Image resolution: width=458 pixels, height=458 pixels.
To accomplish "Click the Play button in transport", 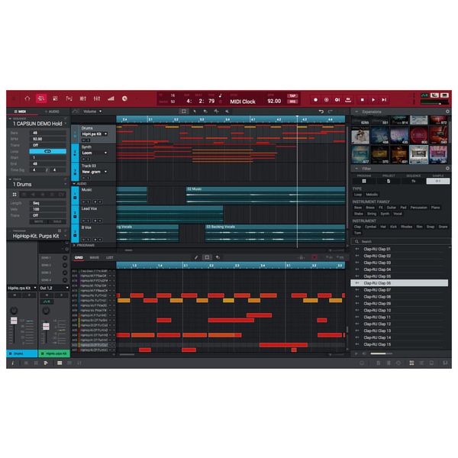I will (x=373, y=100).
